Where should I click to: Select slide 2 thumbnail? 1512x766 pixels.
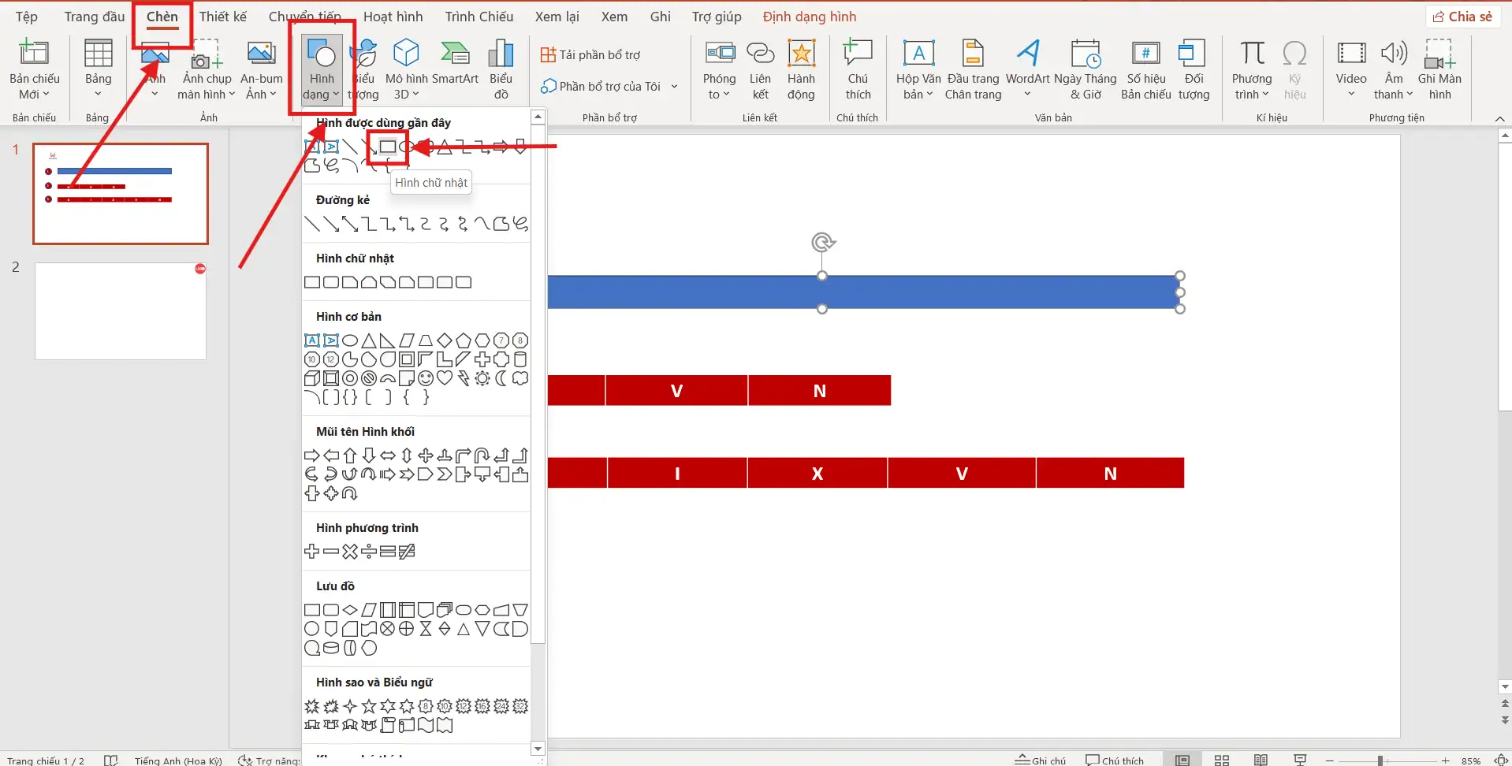121,311
